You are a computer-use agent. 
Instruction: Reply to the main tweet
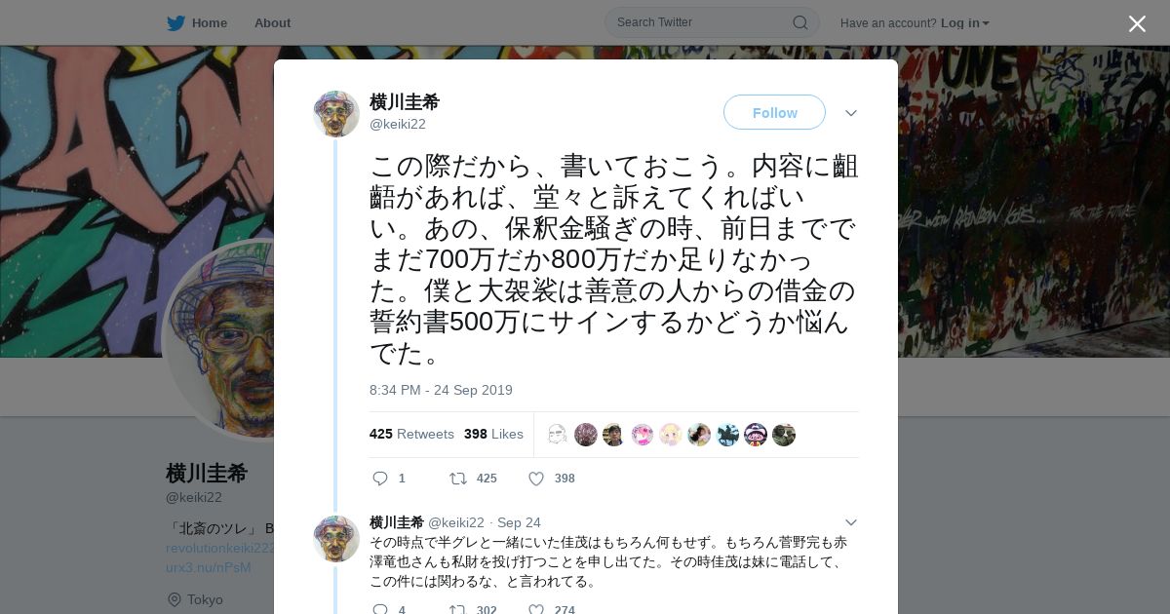[381, 479]
